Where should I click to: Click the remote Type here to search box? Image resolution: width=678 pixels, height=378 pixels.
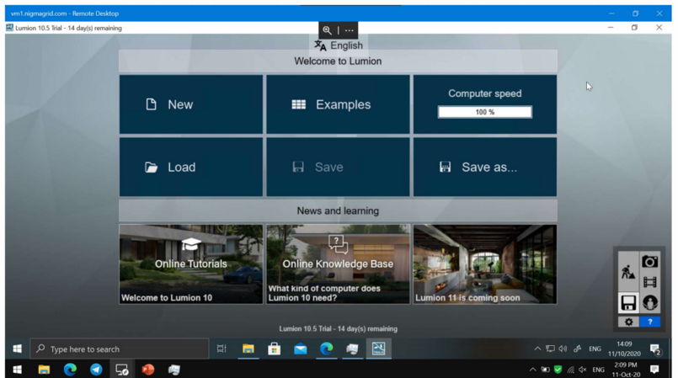coord(120,349)
